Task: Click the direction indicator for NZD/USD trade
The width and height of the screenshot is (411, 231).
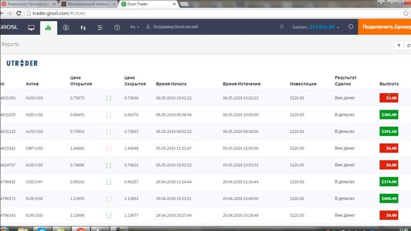Action: [109, 115]
